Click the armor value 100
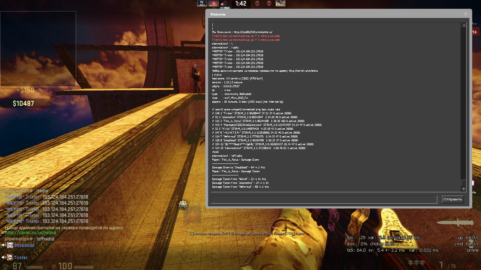Screen dimensions: 481x270 65,266
